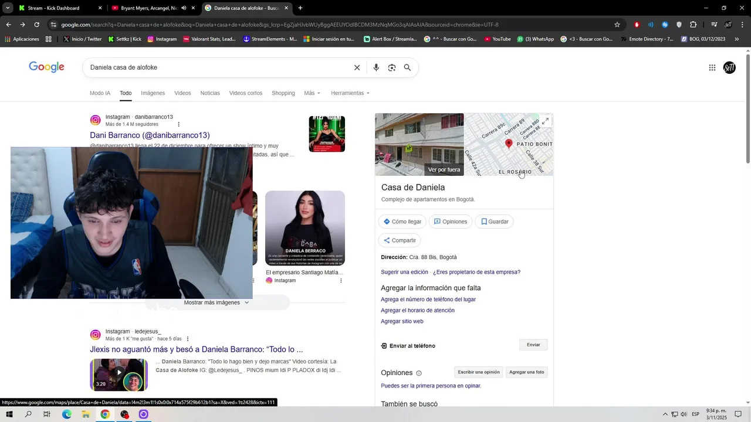Switch to the Modo IA tab
Viewport: 751px width, 422px height.
pos(100,93)
